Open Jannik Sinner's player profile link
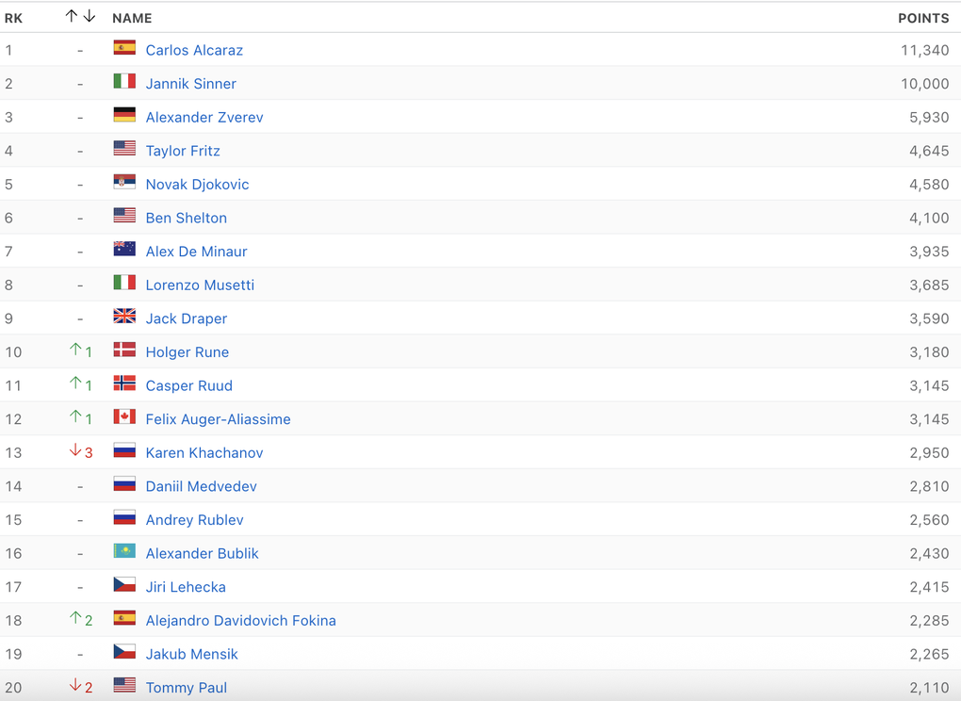Image resolution: width=961 pixels, height=701 pixels. (190, 84)
